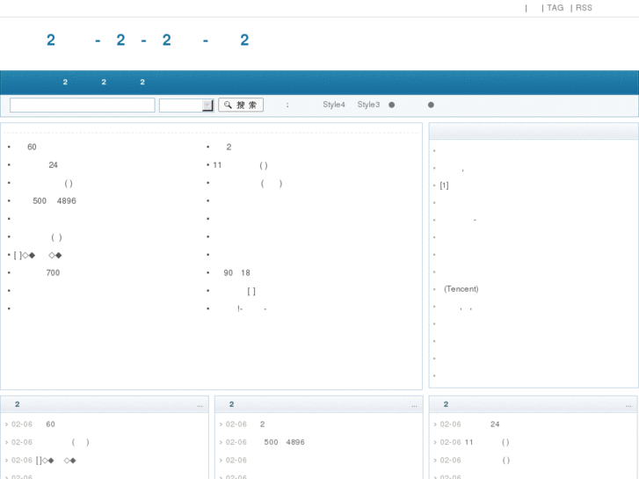The image size is (639, 479).
Task: Click the site title at the top left
Action: coord(148,40)
